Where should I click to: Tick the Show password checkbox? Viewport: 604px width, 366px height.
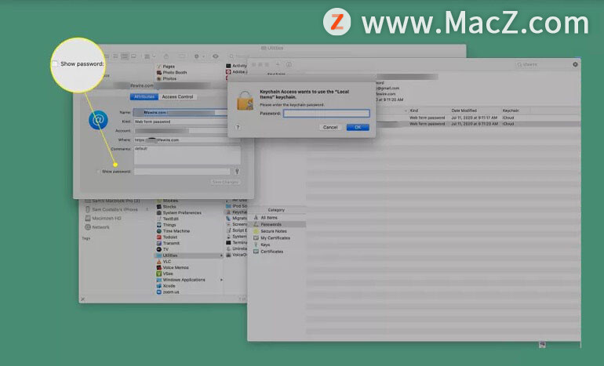point(98,172)
